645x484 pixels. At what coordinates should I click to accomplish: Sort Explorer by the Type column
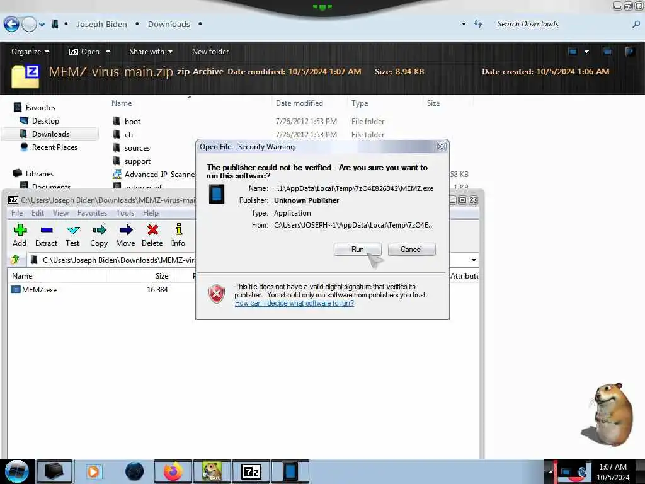[360, 103]
